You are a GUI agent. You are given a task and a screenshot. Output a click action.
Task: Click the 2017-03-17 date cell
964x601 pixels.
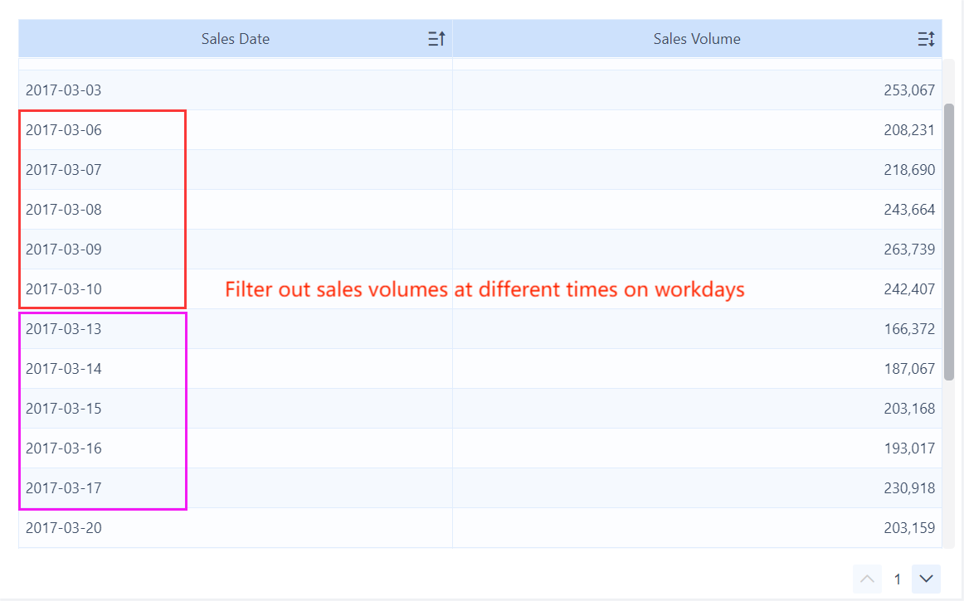[x=64, y=488]
